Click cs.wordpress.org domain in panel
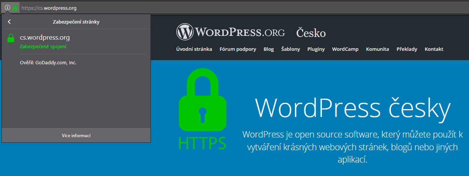 pyautogui.click(x=45, y=37)
